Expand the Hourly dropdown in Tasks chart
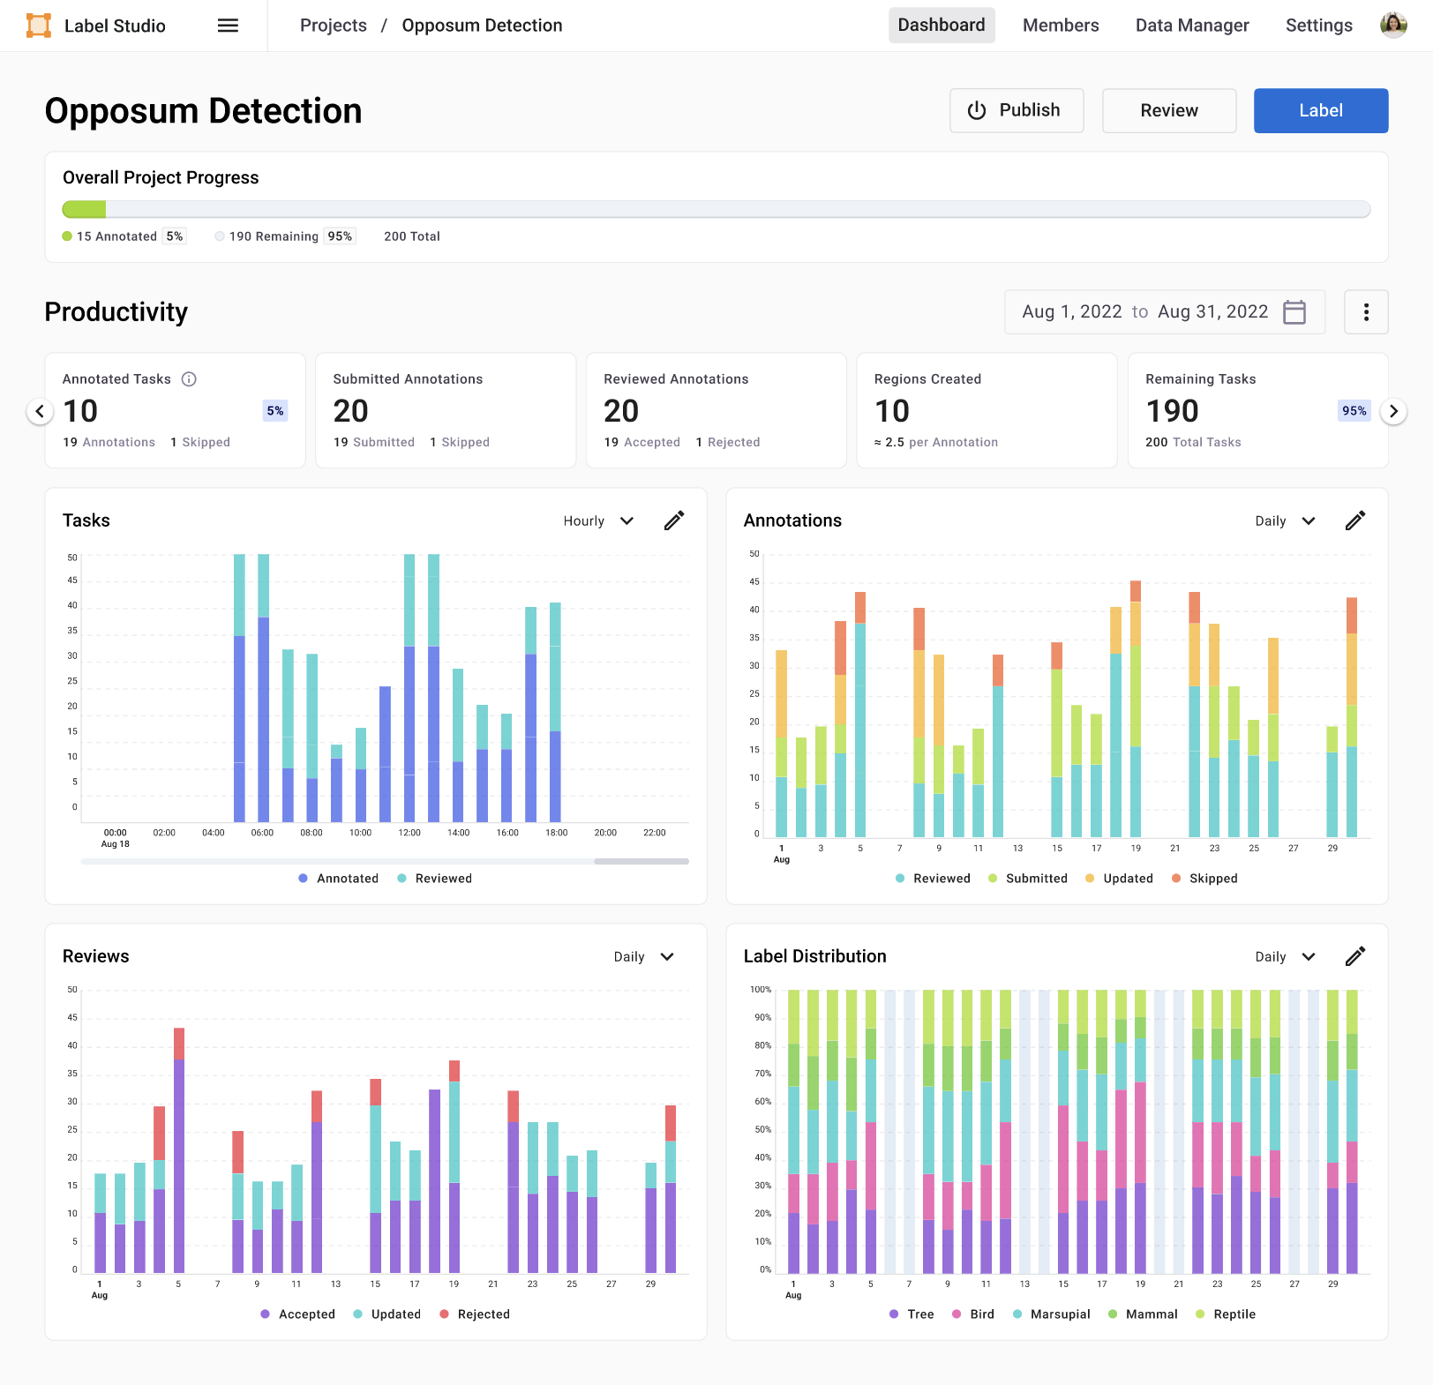The image size is (1433, 1385). click(599, 521)
